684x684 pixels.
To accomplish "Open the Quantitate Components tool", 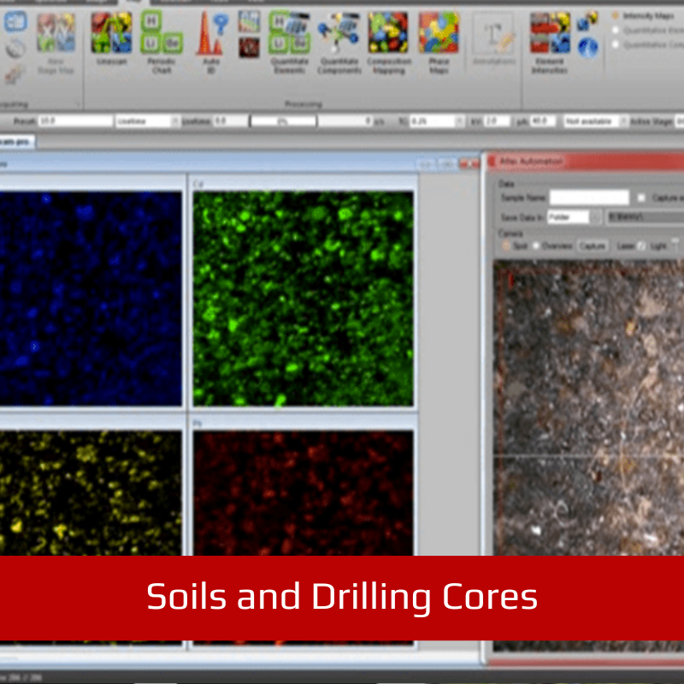I will pyautogui.click(x=339, y=38).
